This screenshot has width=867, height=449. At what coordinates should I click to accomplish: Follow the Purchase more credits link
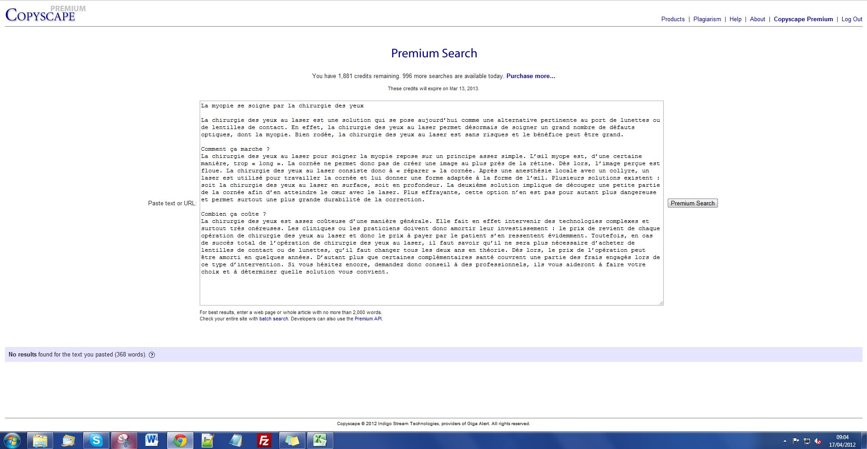[x=530, y=76]
